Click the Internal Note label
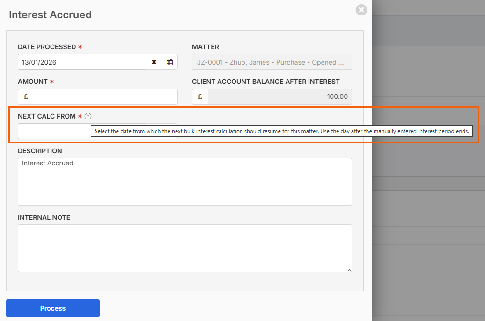 pyautogui.click(x=44, y=217)
